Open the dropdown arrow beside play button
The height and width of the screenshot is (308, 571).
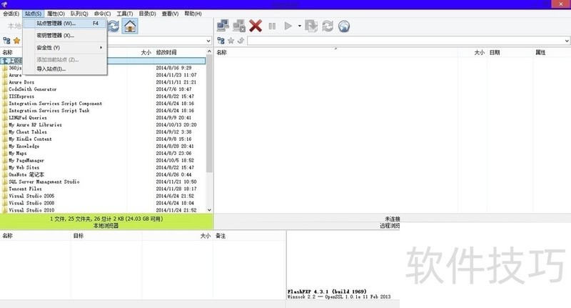pyautogui.click(x=299, y=26)
